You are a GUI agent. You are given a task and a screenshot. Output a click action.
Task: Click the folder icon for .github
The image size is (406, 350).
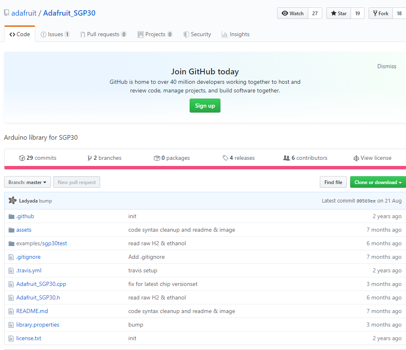[x=11, y=216]
